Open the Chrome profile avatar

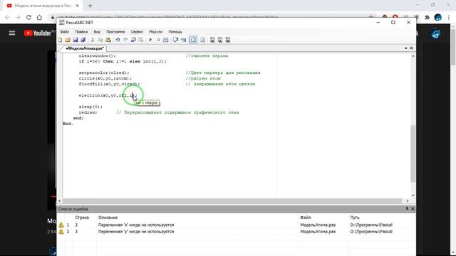coord(438,17)
